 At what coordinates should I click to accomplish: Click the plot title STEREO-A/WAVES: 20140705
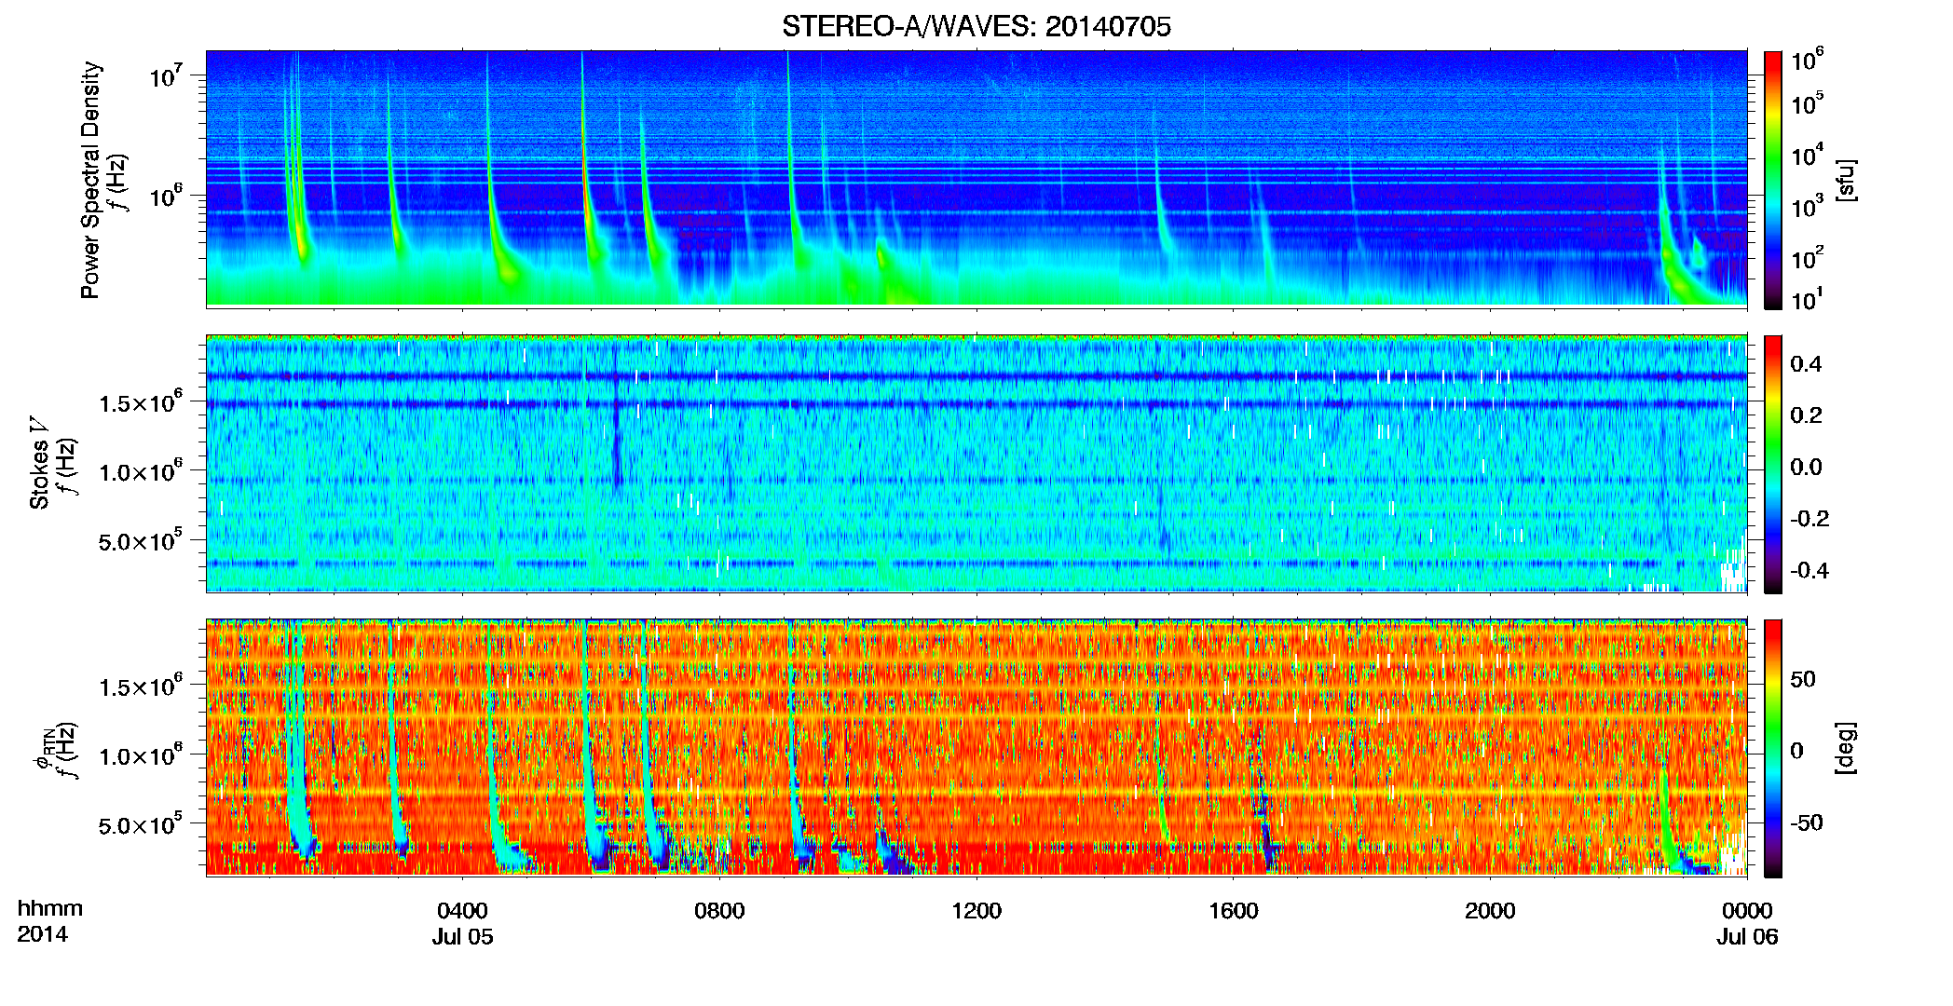tap(976, 26)
